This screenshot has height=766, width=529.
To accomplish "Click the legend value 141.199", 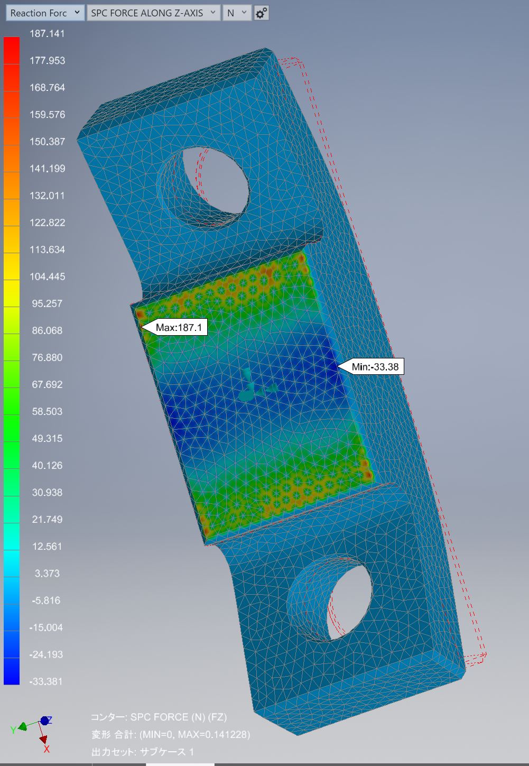I will tap(47, 168).
